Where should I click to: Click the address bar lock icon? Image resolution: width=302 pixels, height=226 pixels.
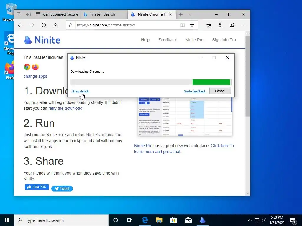point(71,25)
